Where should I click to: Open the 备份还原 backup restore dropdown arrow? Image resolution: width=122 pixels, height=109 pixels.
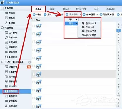pos(97,14)
